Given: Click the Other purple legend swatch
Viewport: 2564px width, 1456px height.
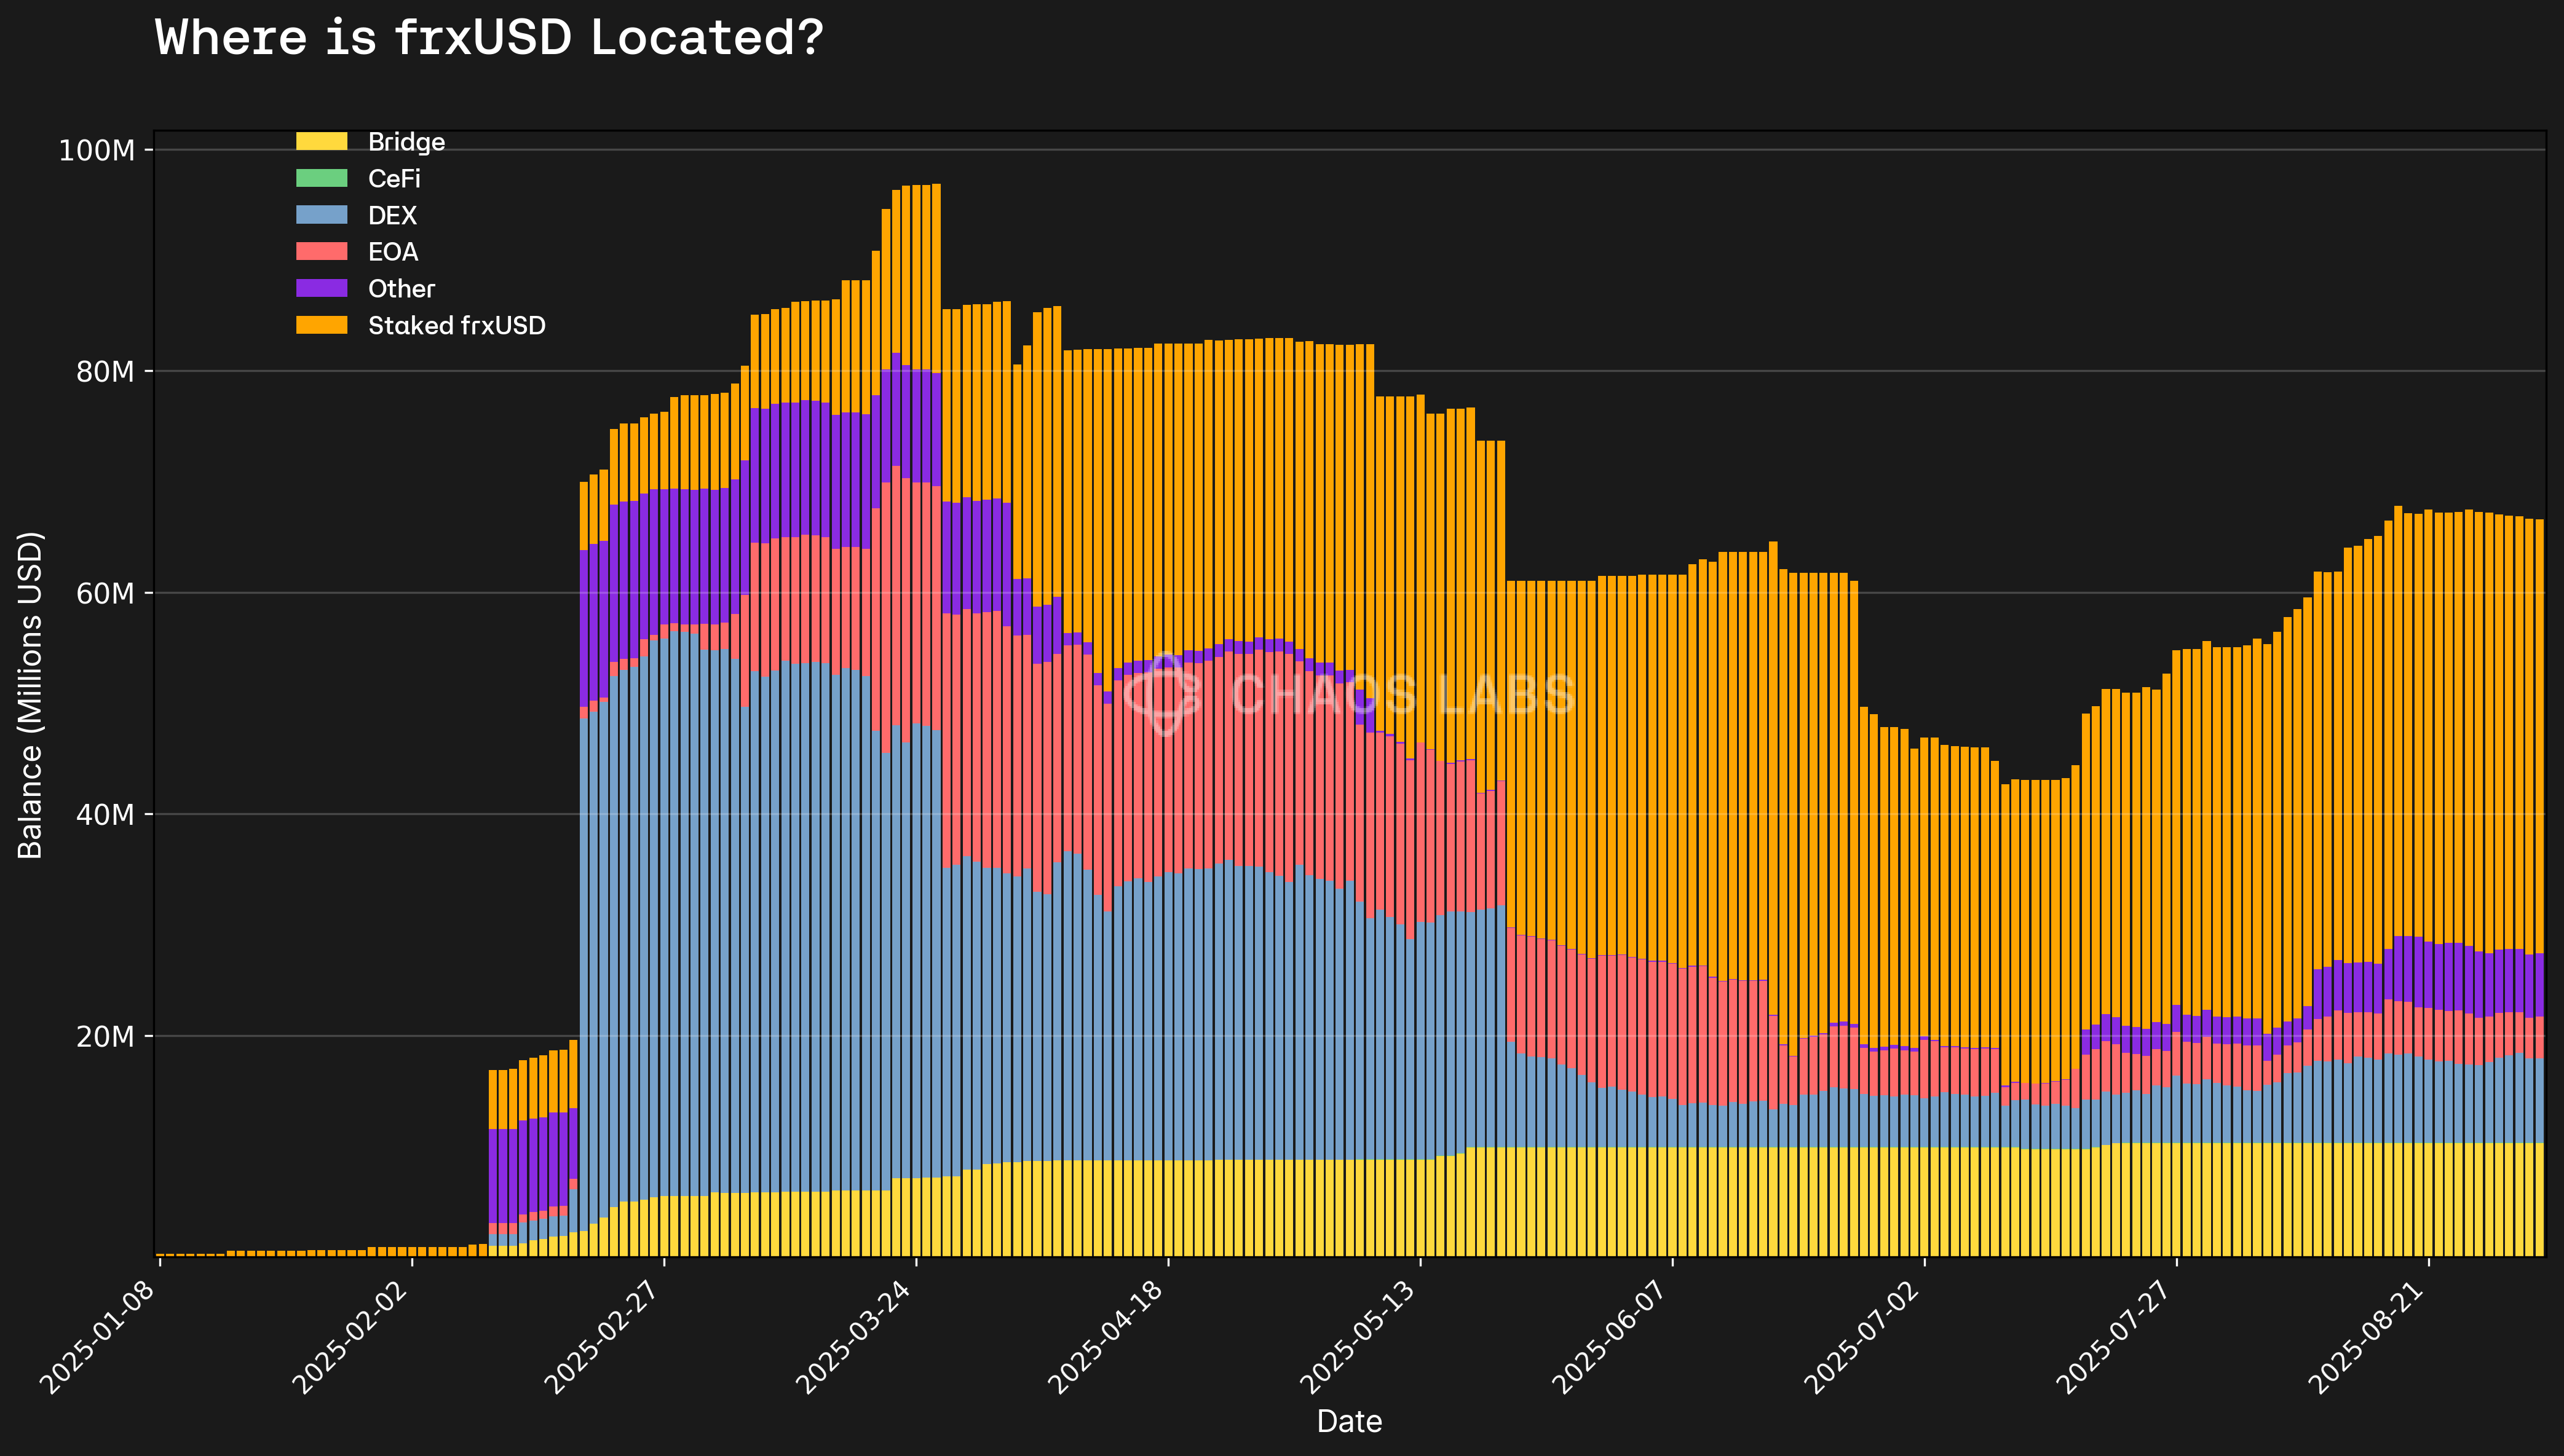Looking at the screenshot, I should (321, 288).
